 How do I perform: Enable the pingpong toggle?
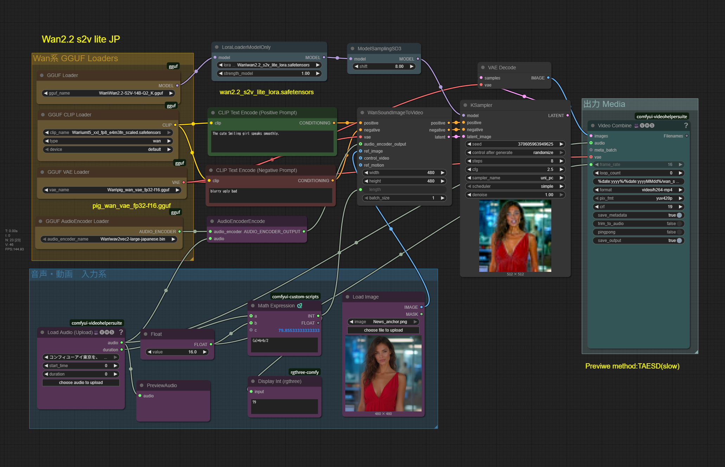tap(679, 232)
